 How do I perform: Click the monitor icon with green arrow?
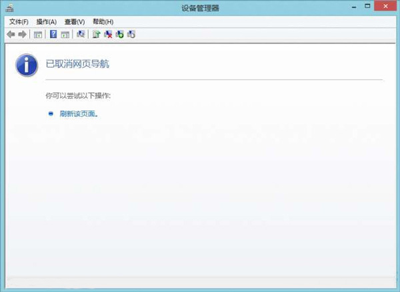[119, 34]
